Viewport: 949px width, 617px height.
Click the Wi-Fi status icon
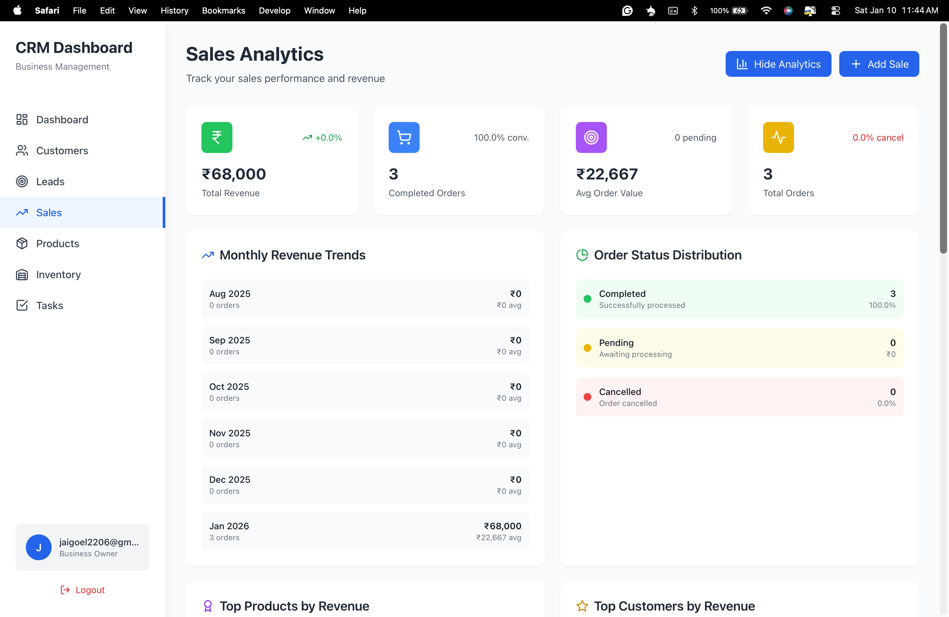click(x=766, y=10)
